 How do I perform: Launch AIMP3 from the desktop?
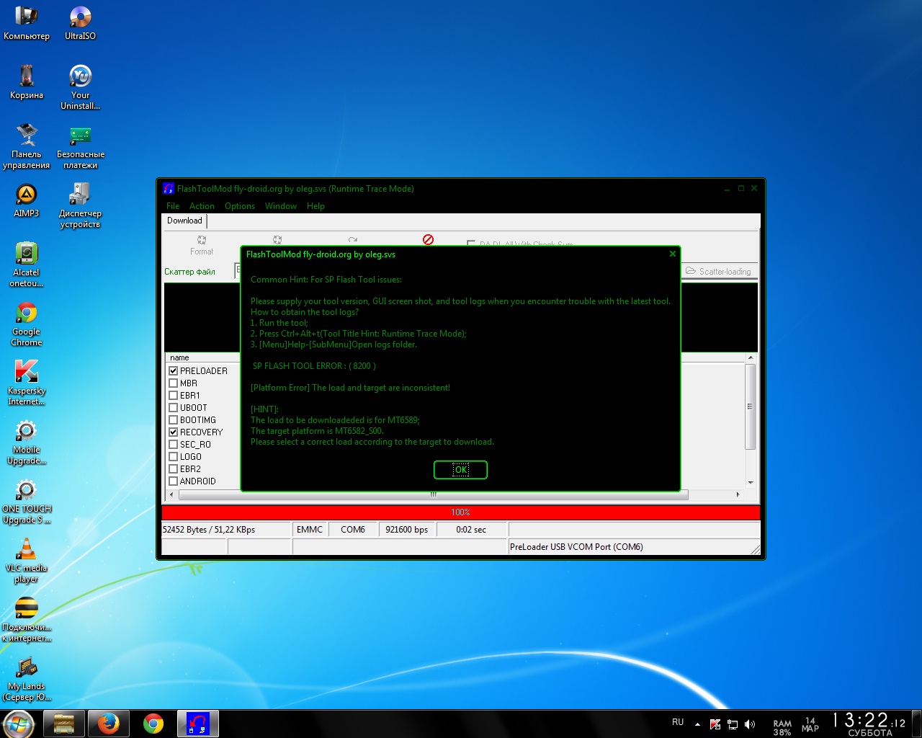click(x=26, y=200)
